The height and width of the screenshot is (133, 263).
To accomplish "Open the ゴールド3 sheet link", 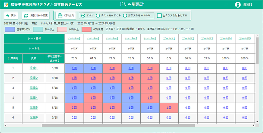I will pyautogui.click(x=207, y=39).
